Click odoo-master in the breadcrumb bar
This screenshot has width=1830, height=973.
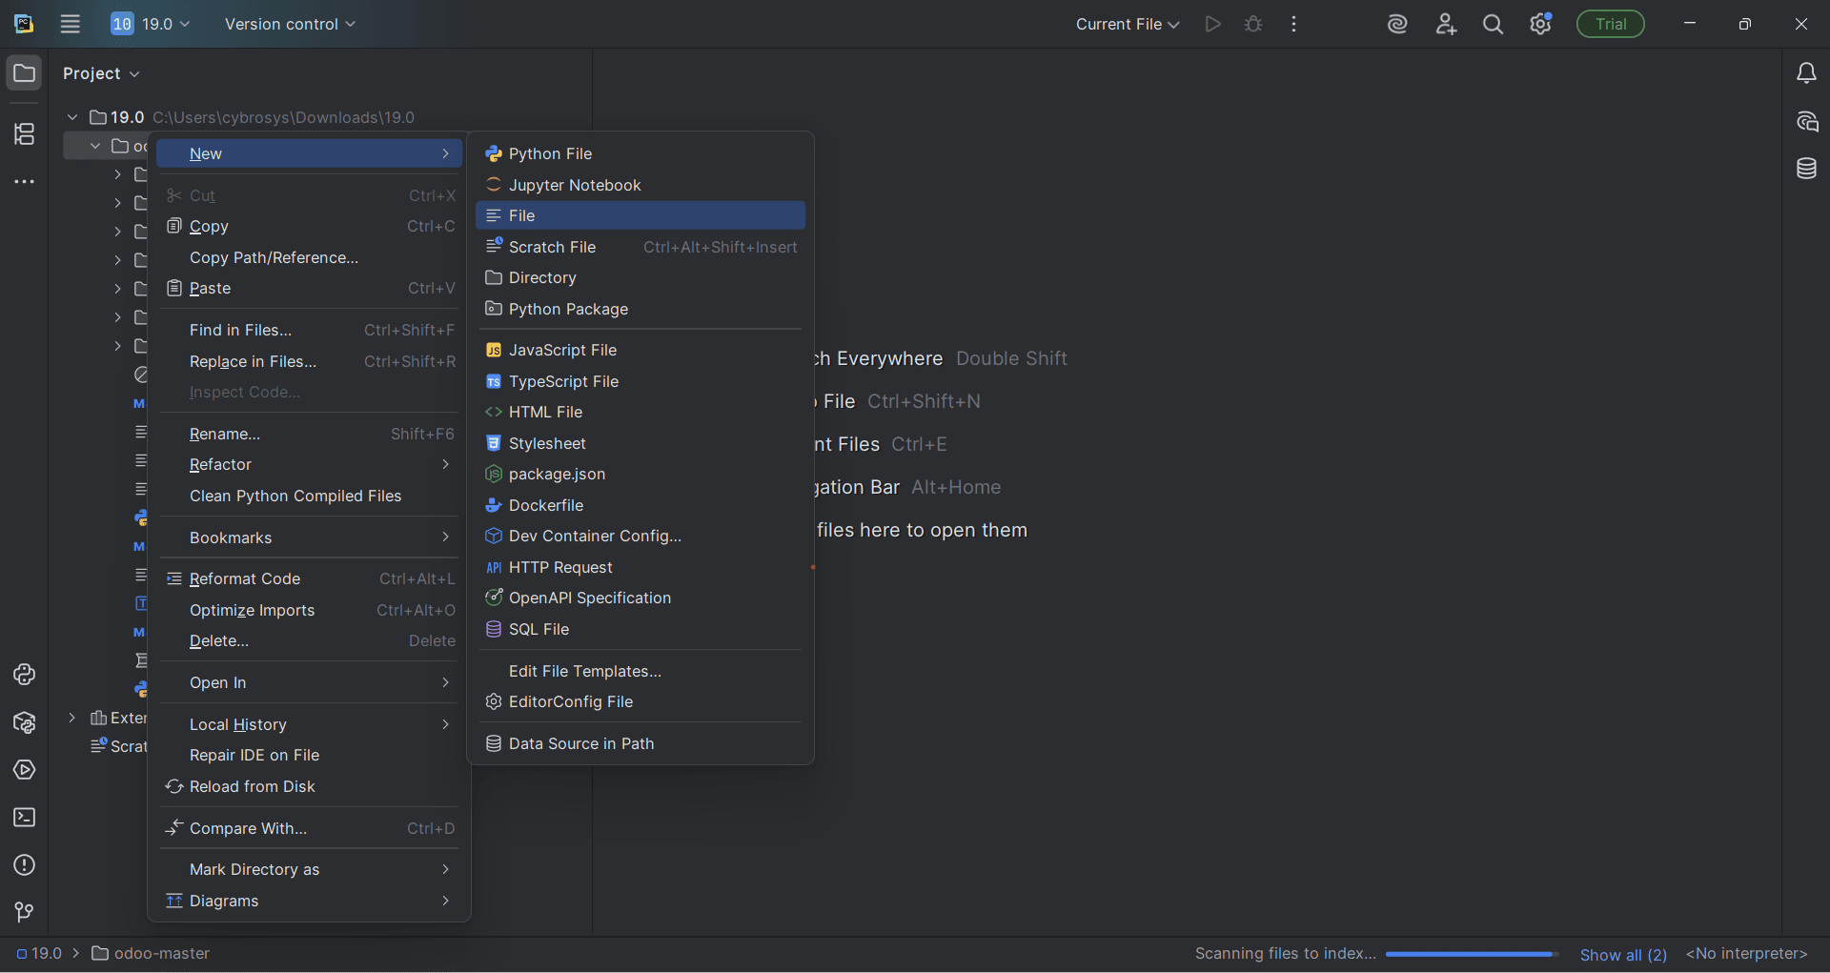coord(151,953)
